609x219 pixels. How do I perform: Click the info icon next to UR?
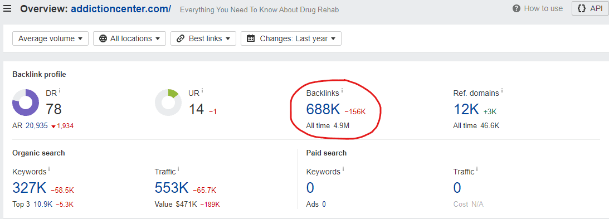click(x=202, y=91)
